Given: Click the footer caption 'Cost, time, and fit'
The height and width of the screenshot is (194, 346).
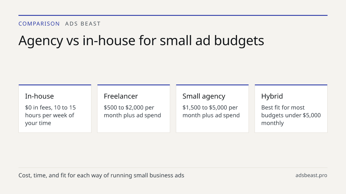Looking at the screenshot, I should pyautogui.click(x=101, y=175).
